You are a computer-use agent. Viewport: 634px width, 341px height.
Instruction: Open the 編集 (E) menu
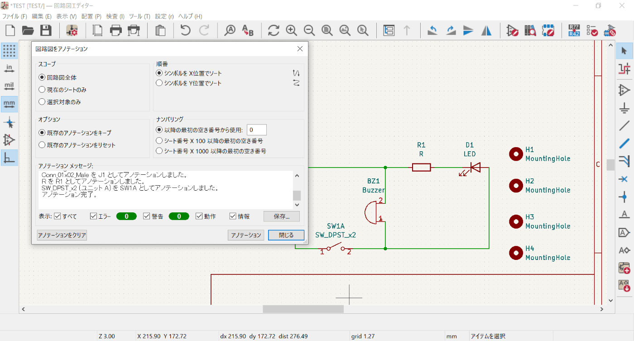click(x=42, y=16)
